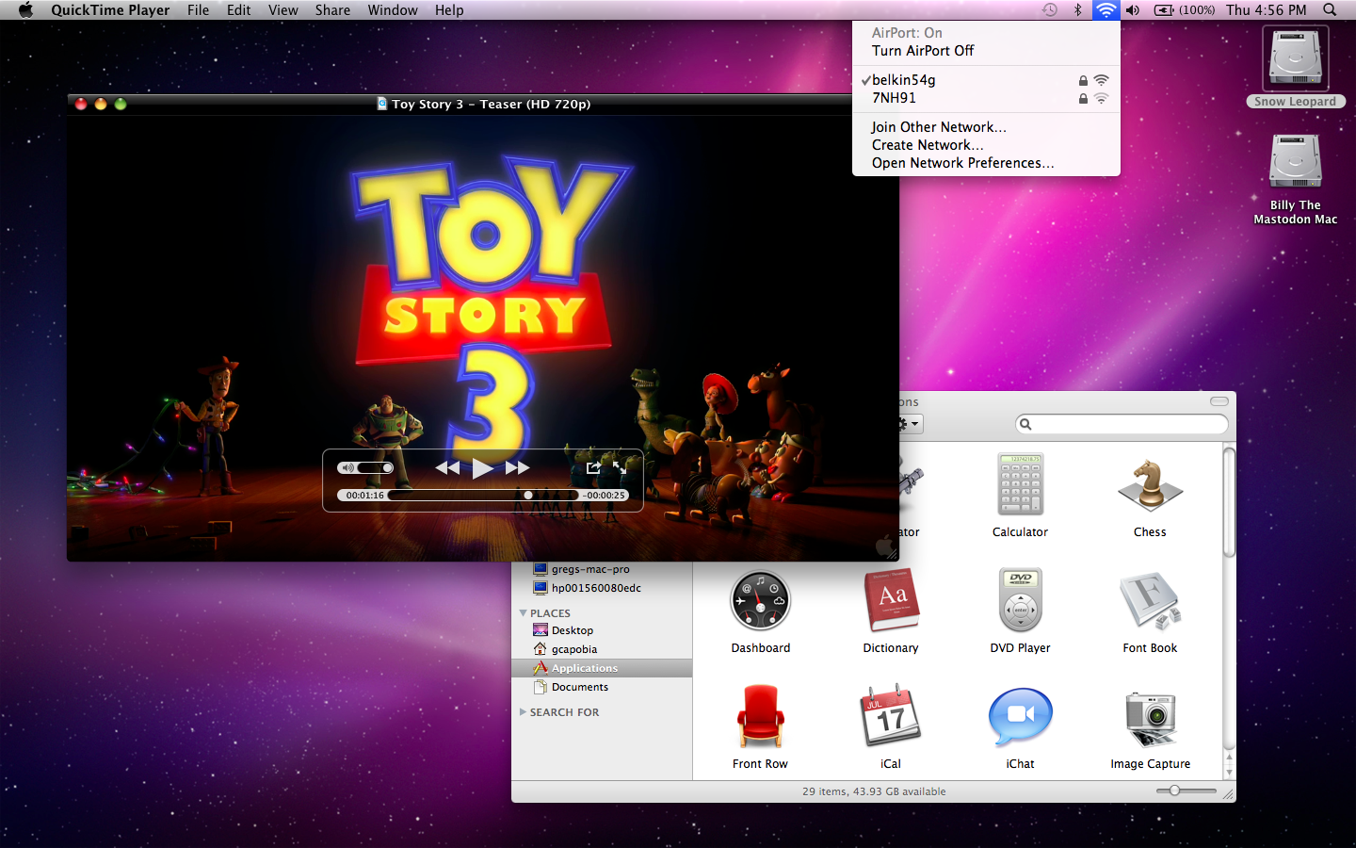Play the Toy Story 3 teaser
1356x848 pixels.
point(482,467)
